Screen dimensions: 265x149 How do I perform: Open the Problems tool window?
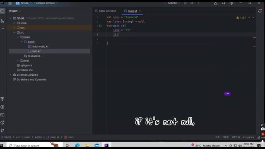pos(2,123)
